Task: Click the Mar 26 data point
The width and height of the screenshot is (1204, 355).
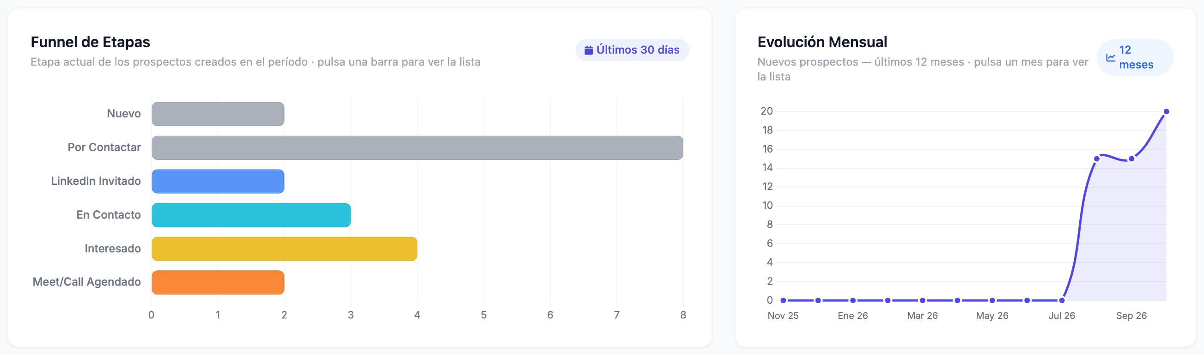Action: point(923,300)
